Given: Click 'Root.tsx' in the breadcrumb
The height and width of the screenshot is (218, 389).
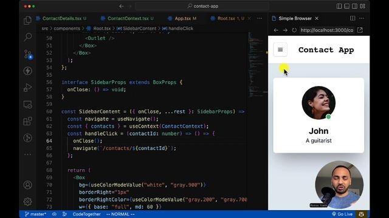Looking at the screenshot, I should [x=102, y=28].
